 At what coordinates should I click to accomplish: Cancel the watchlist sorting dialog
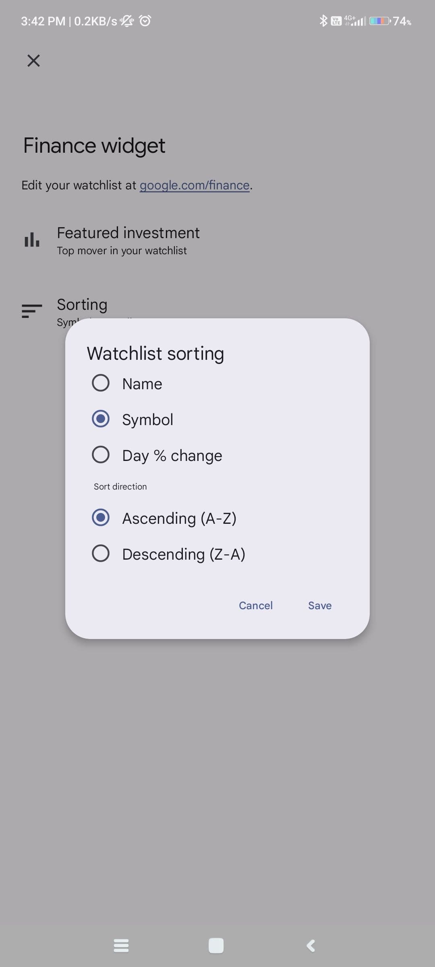coord(256,605)
